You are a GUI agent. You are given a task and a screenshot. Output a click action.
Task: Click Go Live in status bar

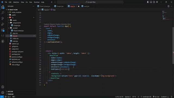click(156, 97)
